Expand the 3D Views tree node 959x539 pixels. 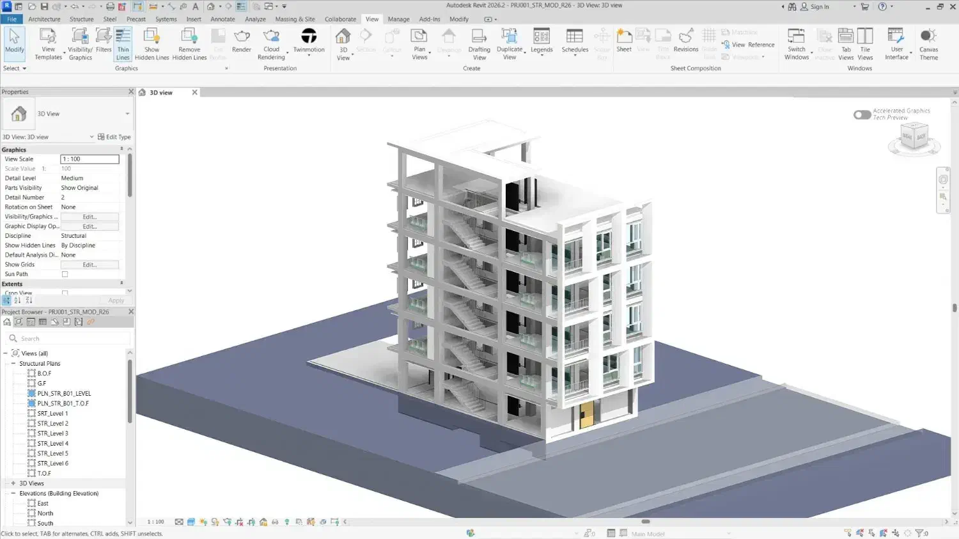tap(13, 483)
